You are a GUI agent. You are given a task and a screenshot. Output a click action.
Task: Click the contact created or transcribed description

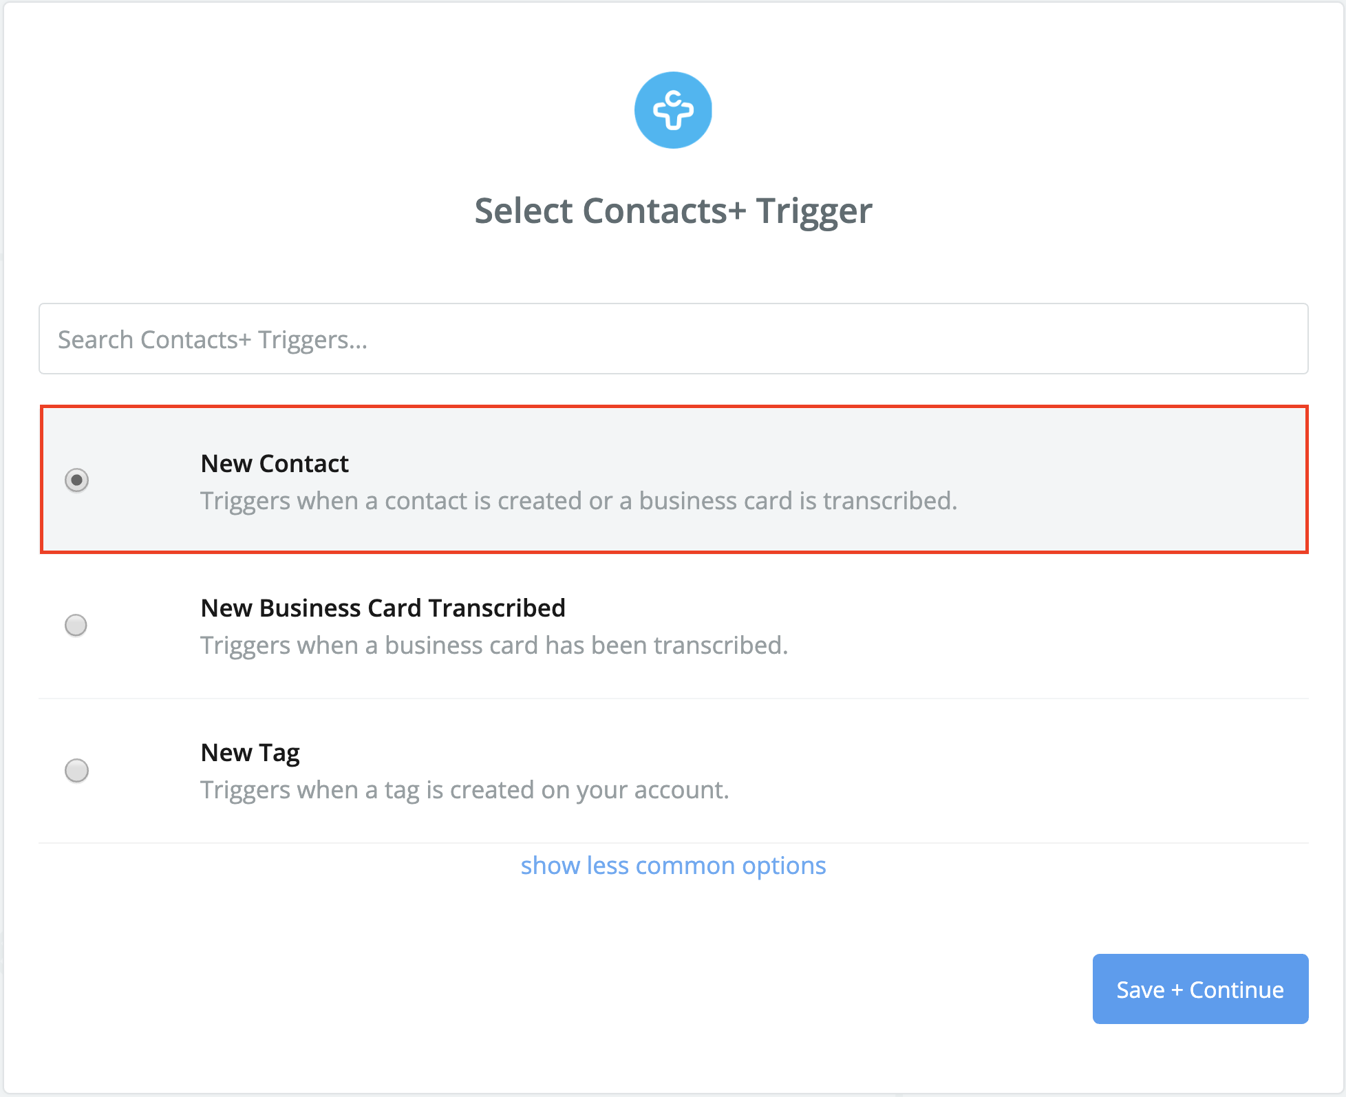(579, 501)
